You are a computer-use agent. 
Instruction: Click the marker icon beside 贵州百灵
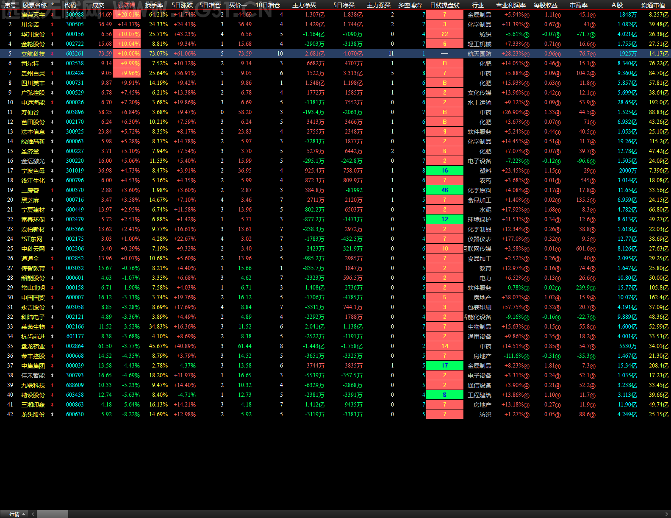53,73
